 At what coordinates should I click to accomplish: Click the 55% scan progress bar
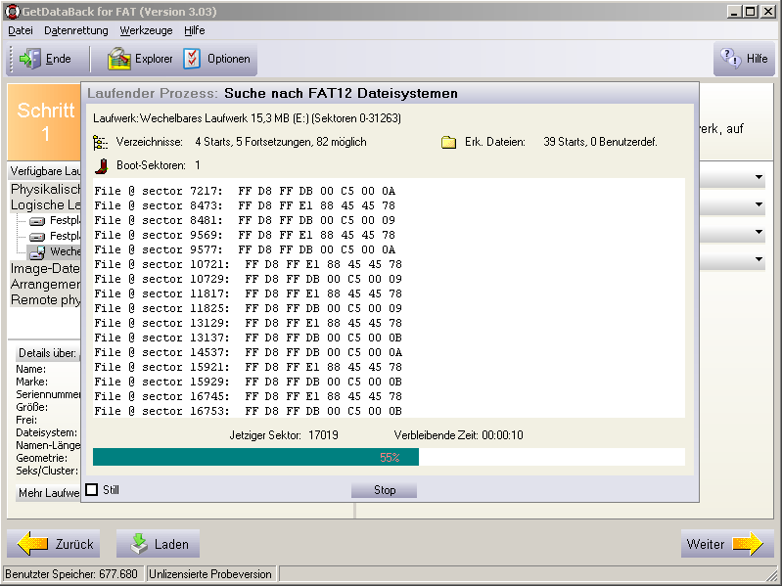click(x=389, y=457)
